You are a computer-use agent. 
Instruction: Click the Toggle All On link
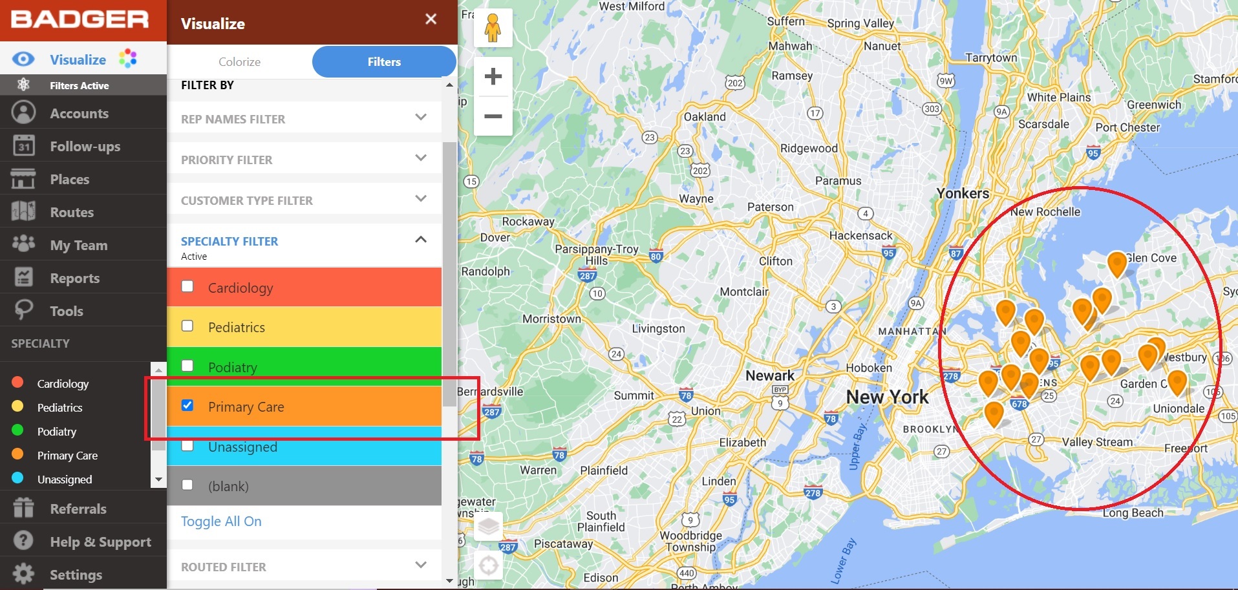tap(221, 522)
